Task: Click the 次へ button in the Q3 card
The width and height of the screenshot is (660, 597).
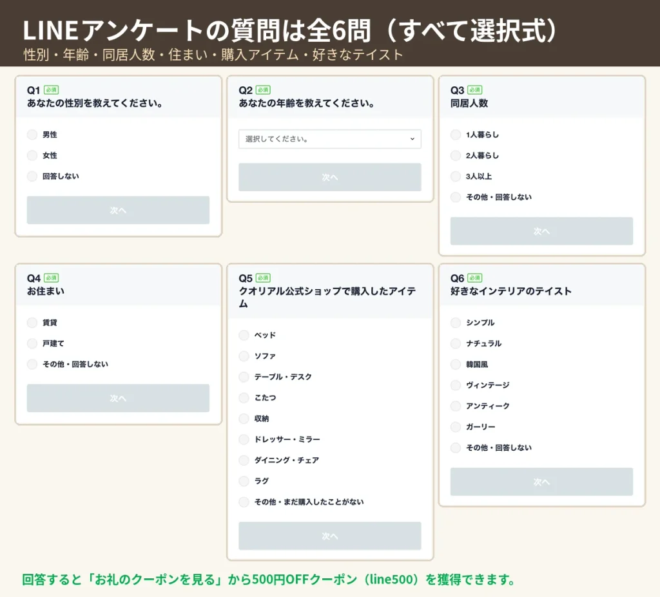Action: coord(541,231)
